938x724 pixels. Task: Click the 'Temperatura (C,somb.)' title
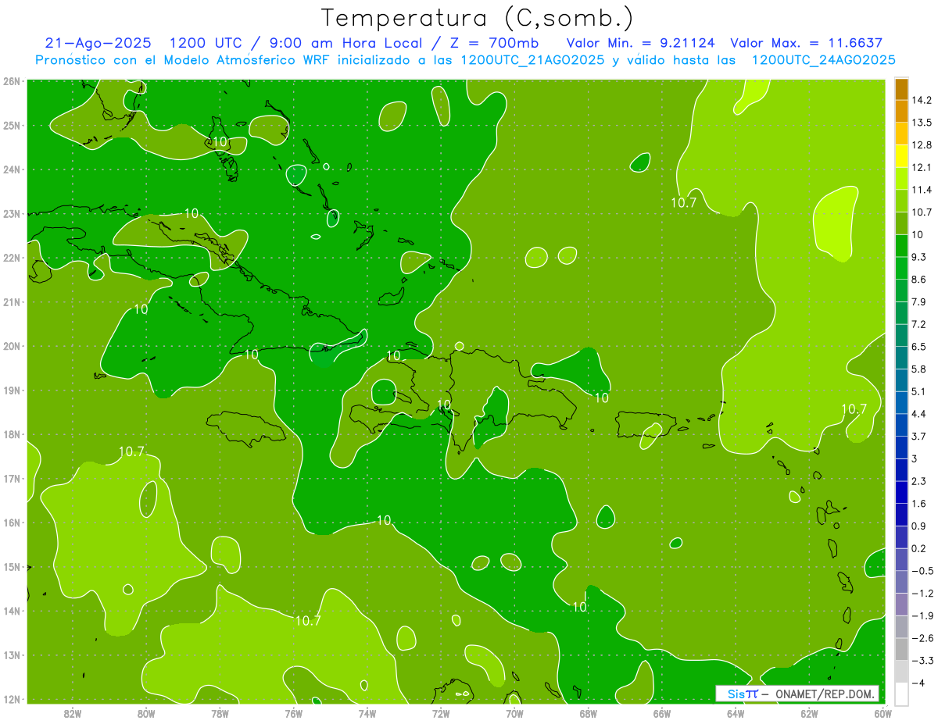pos(477,18)
